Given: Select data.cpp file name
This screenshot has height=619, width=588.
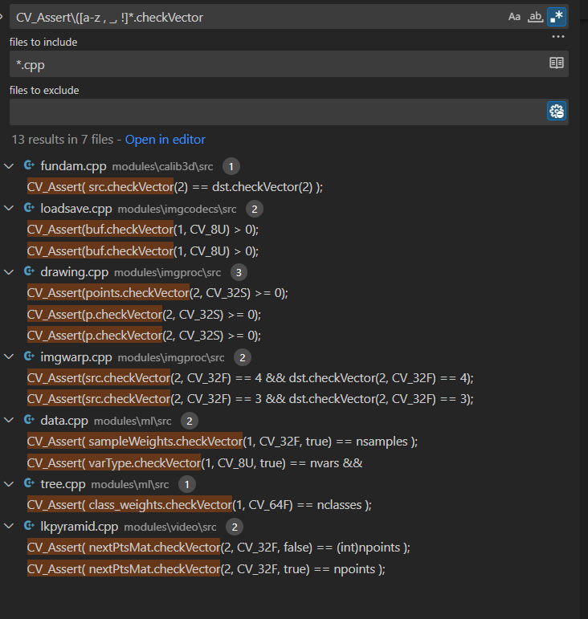Looking at the screenshot, I should pyautogui.click(x=64, y=421).
